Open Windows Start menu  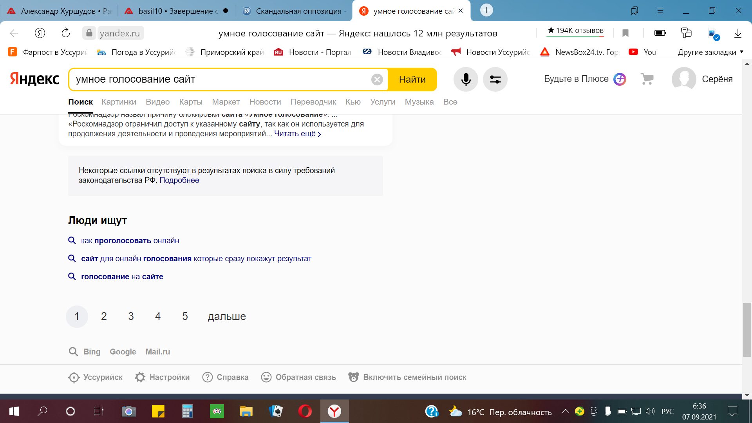click(14, 411)
